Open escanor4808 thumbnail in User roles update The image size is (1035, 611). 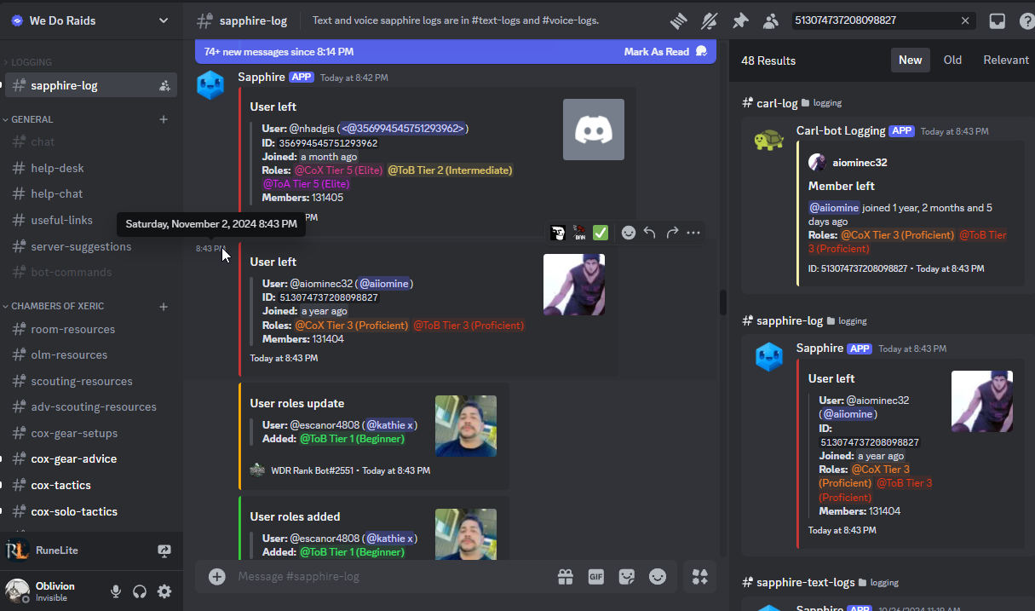click(466, 426)
